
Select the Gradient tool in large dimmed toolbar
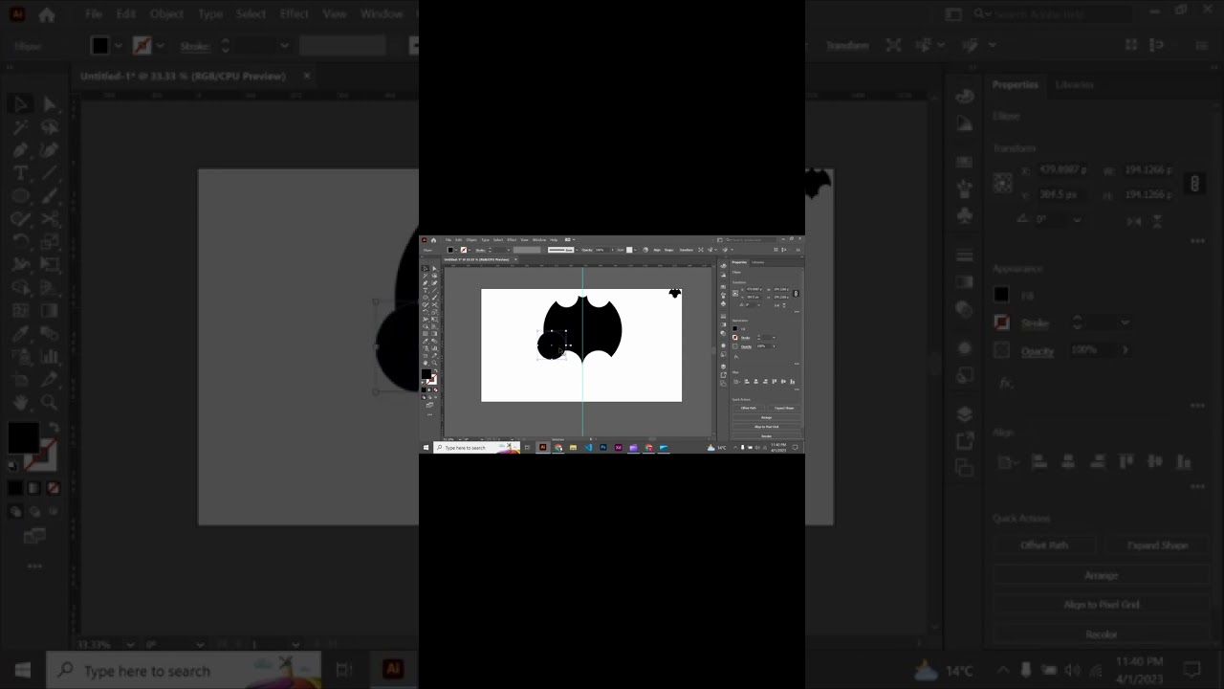coord(50,310)
